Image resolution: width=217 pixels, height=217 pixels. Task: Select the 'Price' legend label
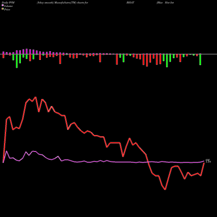pyautogui.click(x=7, y=10)
